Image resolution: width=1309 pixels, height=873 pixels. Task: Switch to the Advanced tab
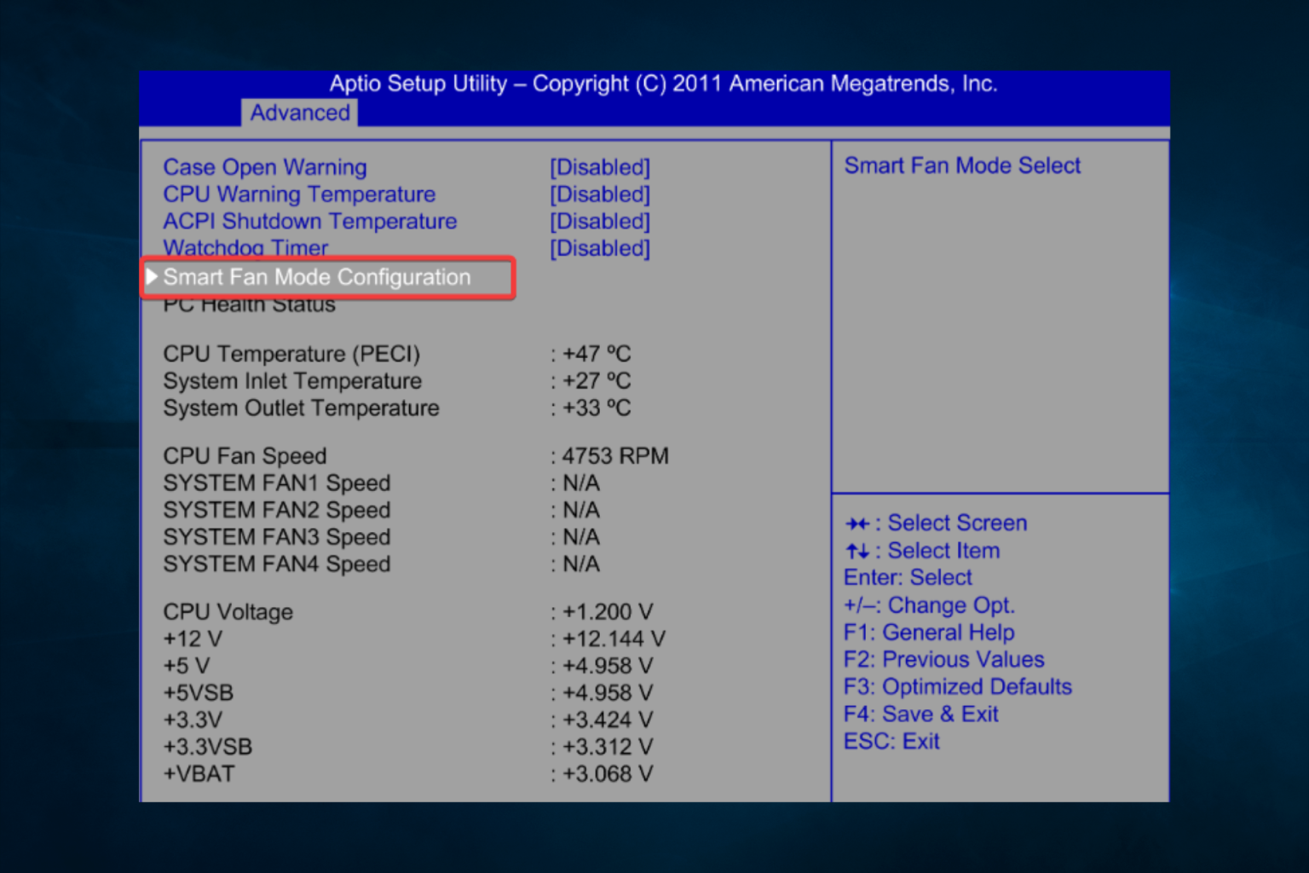click(x=299, y=113)
